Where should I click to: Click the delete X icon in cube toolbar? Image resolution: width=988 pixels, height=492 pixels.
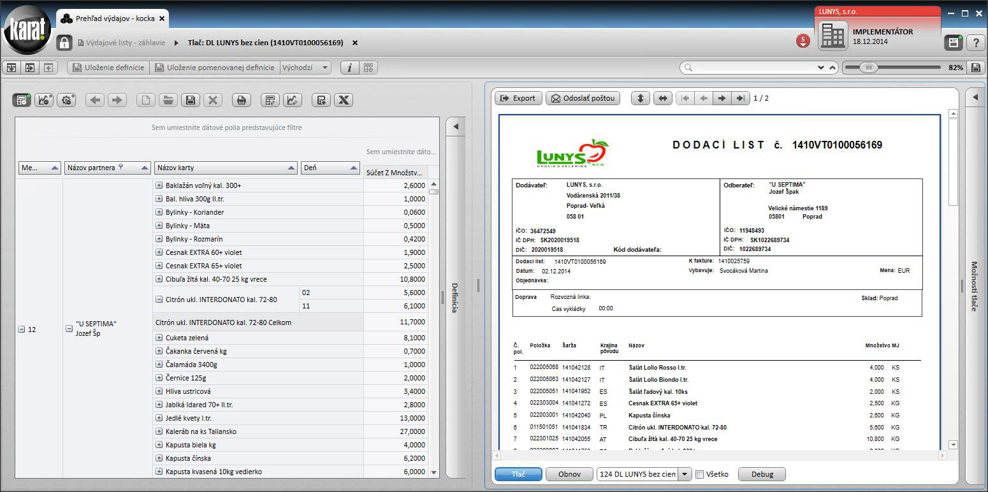coord(212,100)
